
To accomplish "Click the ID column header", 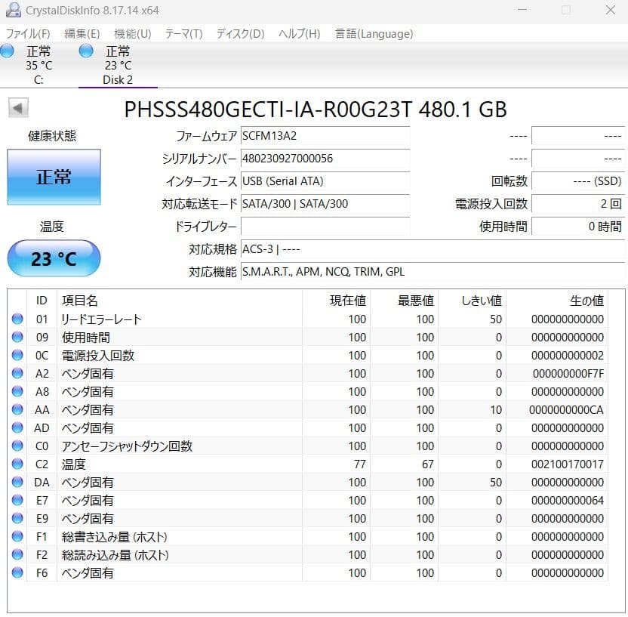I will click(42, 301).
